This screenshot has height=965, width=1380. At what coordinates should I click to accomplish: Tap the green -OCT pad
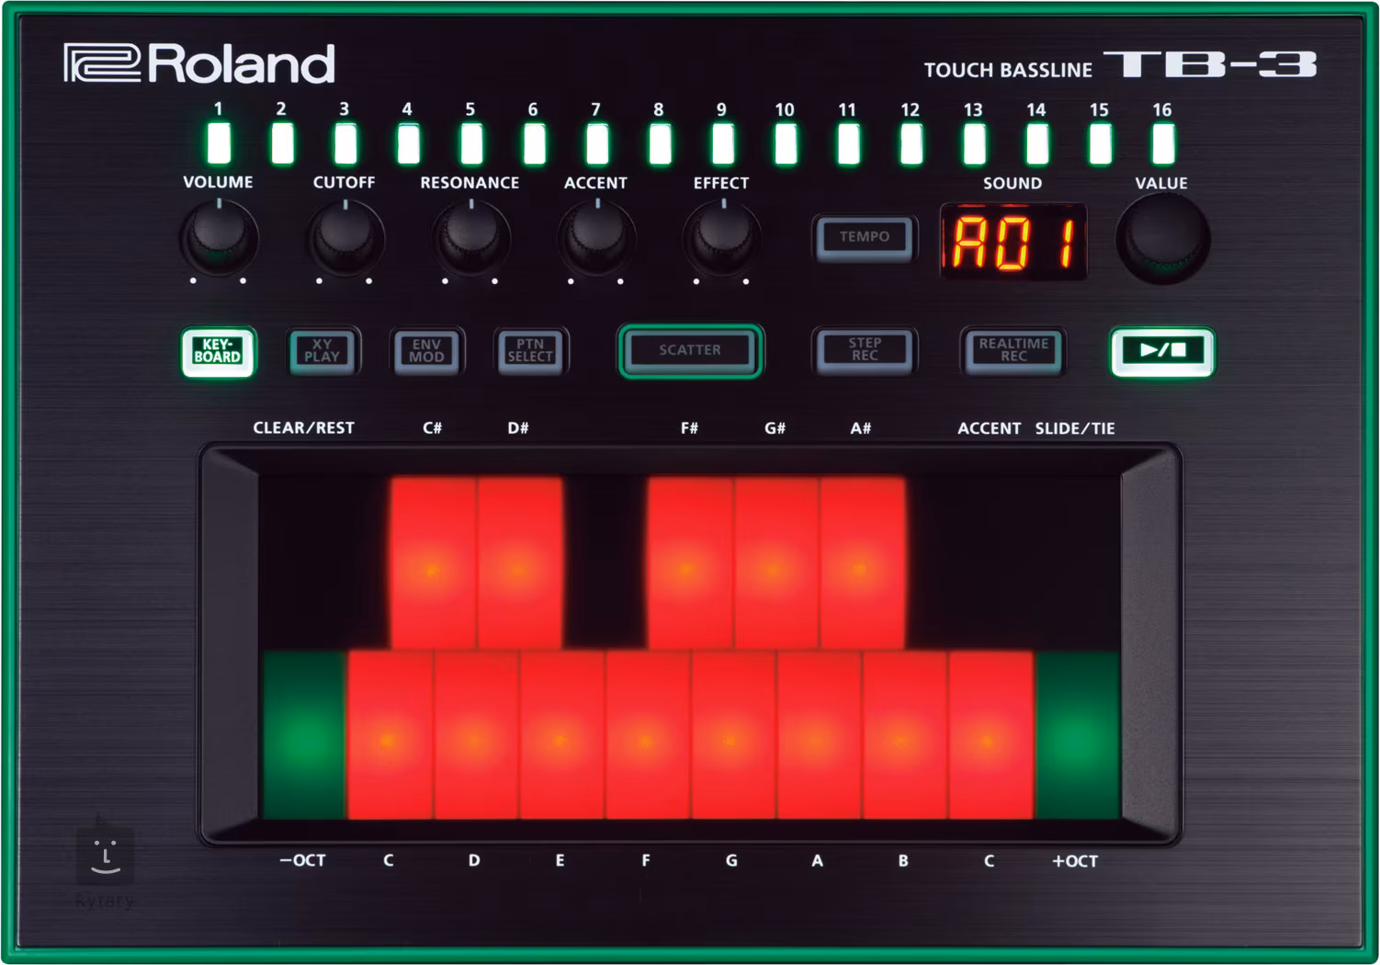pos(304,735)
